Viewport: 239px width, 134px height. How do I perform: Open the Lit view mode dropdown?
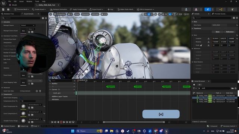(70, 14)
